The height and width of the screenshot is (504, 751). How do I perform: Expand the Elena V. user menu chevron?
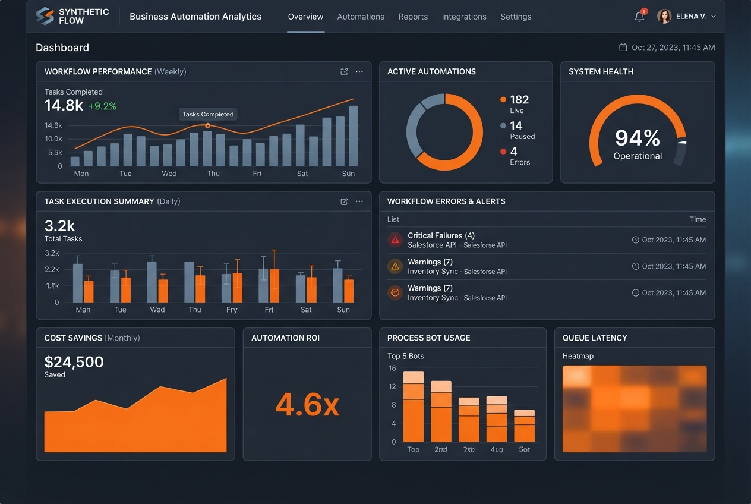click(714, 17)
